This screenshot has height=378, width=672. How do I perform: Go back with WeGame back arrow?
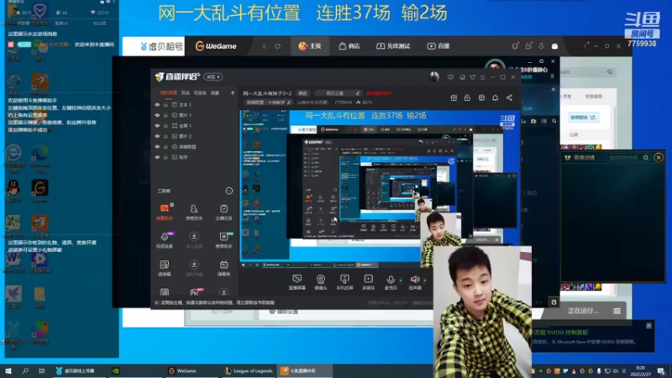click(x=265, y=46)
